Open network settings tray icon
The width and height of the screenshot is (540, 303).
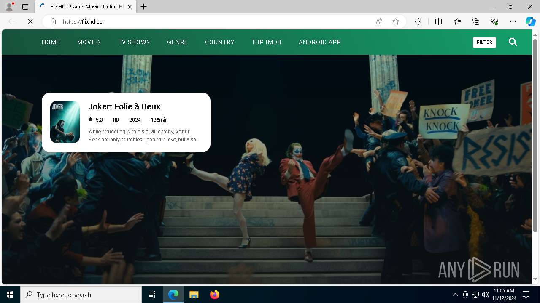[x=475, y=295]
